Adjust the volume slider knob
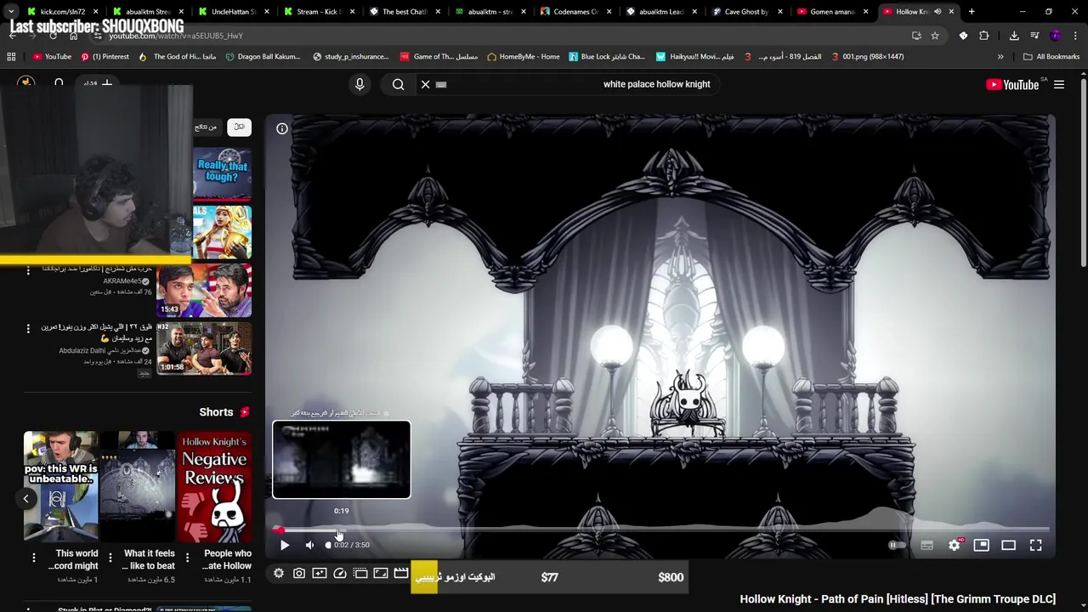The height and width of the screenshot is (612, 1088). [328, 545]
